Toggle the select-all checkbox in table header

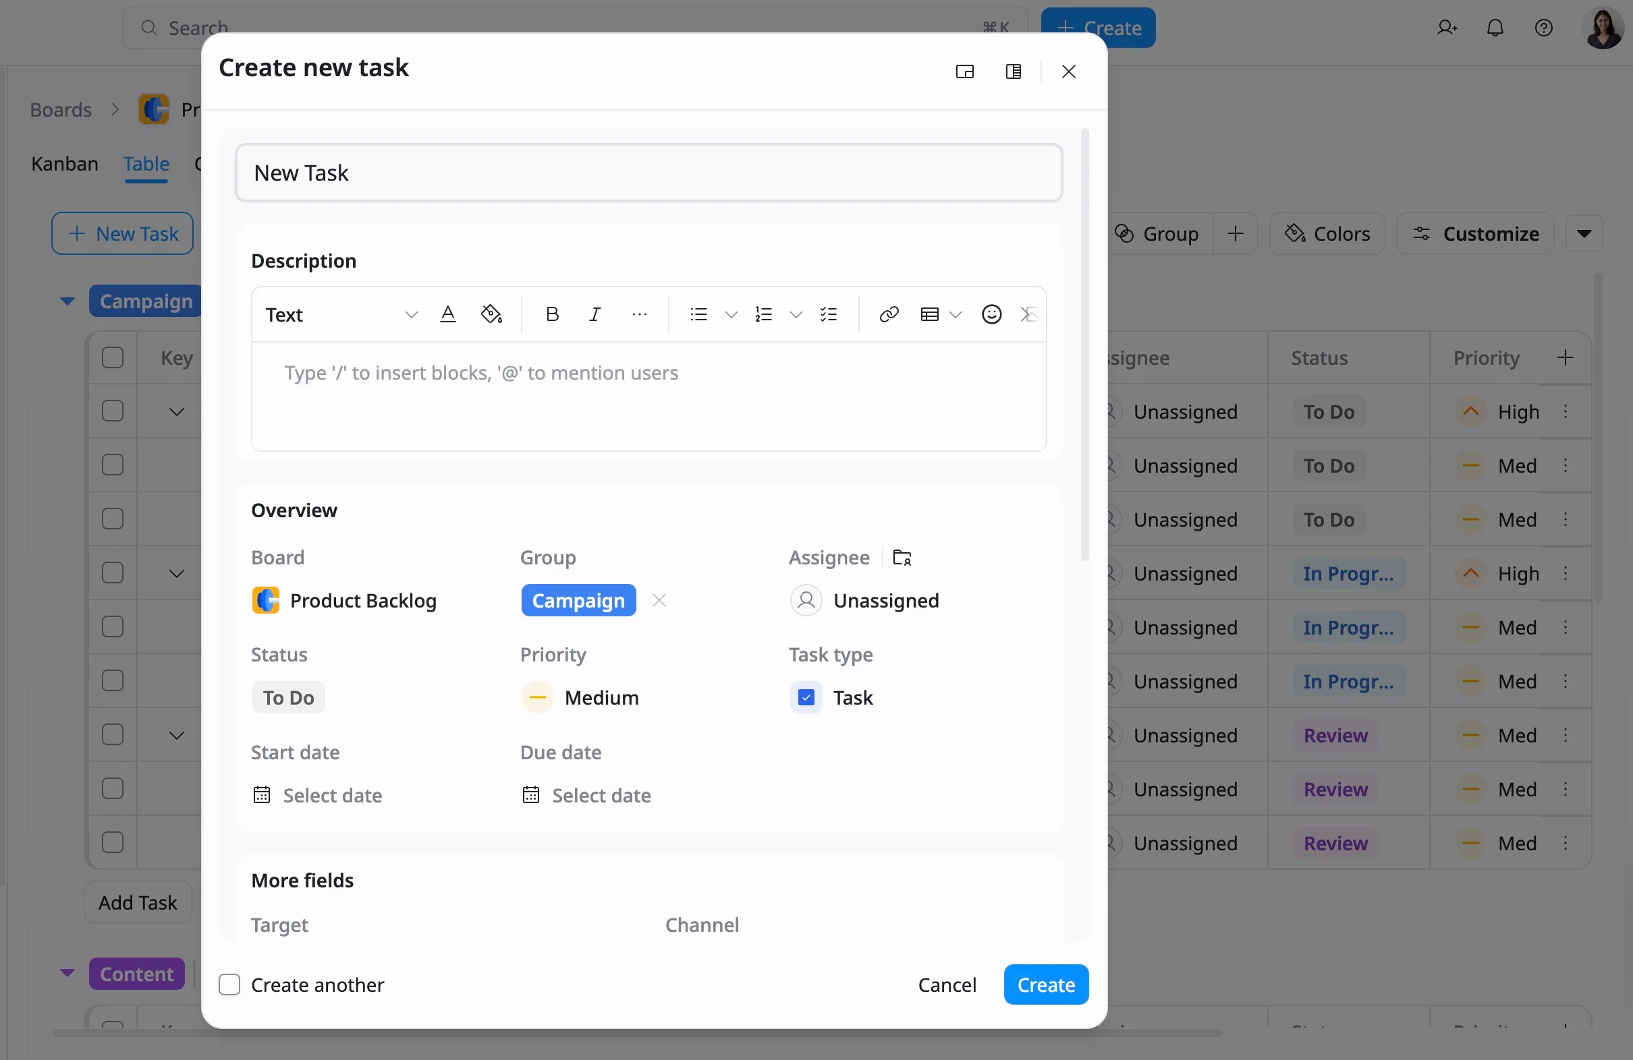coord(113,357)
